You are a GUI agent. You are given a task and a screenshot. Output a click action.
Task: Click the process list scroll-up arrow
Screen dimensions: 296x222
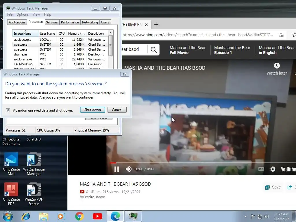click(111, 33)
